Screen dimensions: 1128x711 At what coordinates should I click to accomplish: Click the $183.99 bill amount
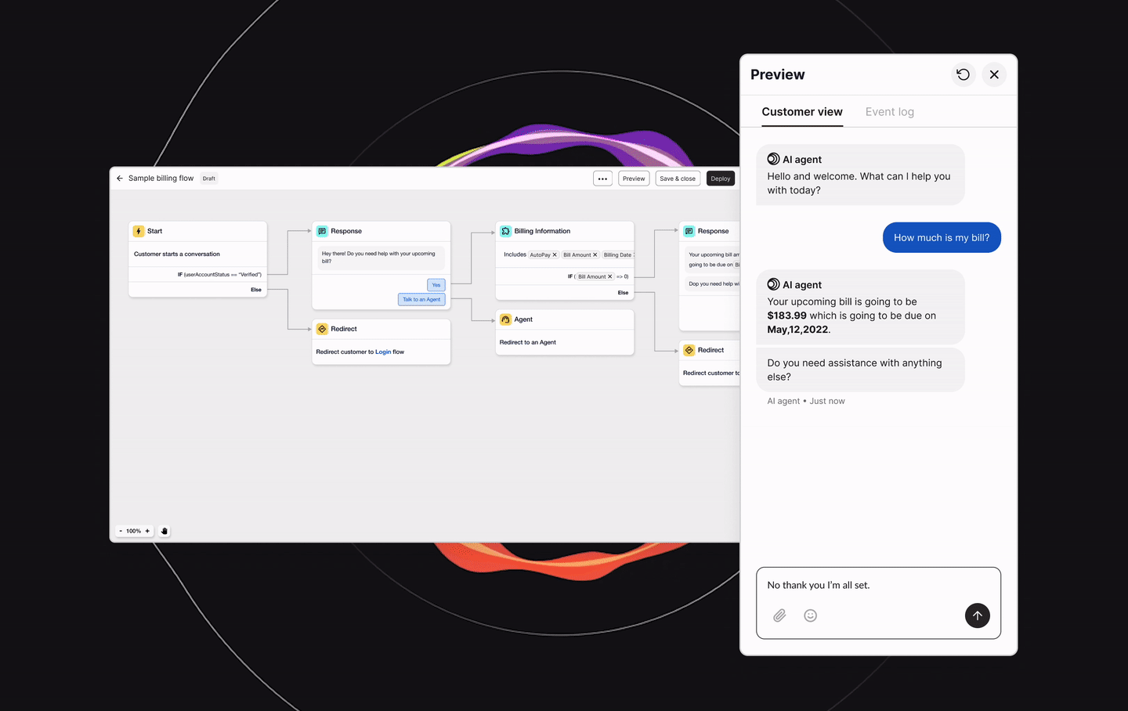[786, 316]
